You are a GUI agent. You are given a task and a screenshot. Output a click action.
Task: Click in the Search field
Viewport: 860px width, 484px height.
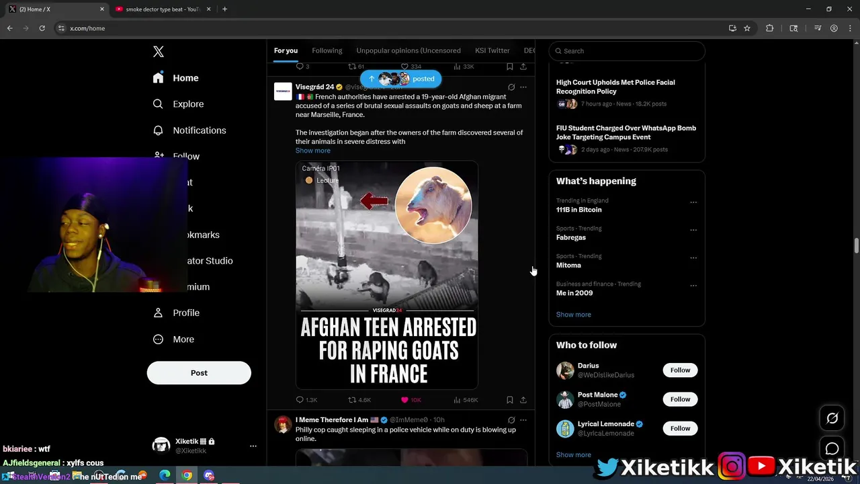(x=627, y=51)
